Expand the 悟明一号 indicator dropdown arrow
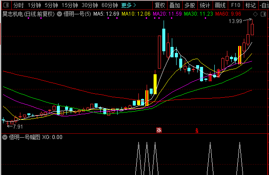The image size is (269, 175). (x=59, y=14)
